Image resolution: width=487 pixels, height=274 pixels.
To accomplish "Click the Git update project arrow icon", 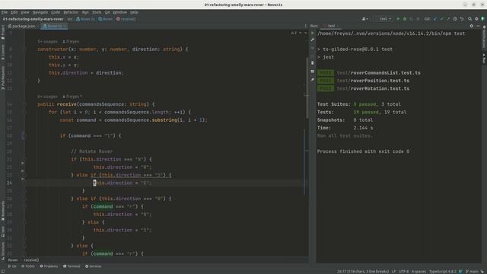I will coord(435,19).
